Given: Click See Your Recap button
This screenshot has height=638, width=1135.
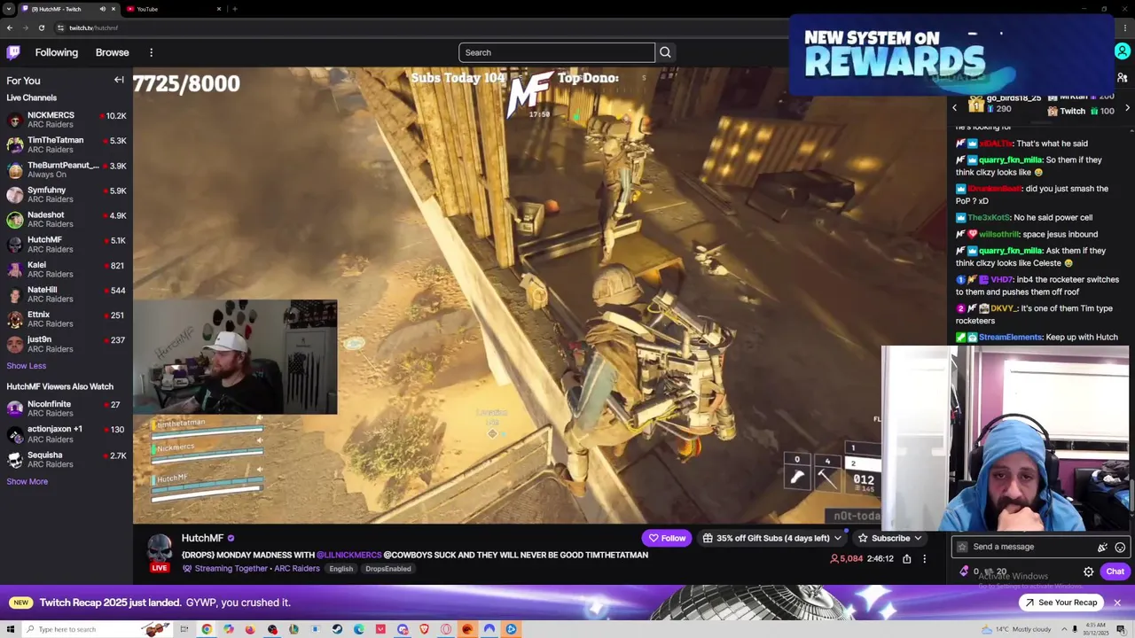Looking at the screenshot, I should coord(1060,603).
